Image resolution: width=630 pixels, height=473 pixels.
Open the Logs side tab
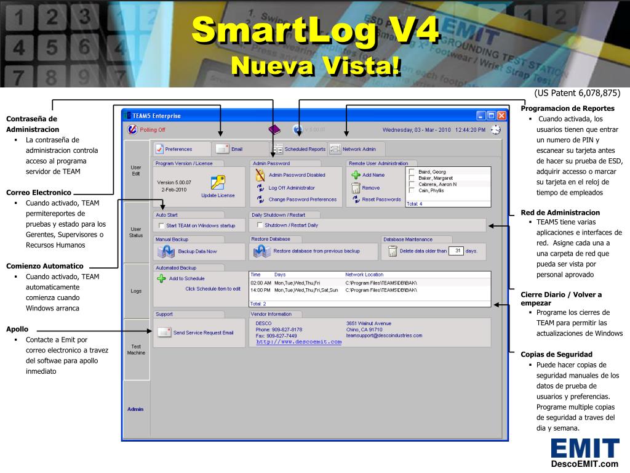pos(136,291)
